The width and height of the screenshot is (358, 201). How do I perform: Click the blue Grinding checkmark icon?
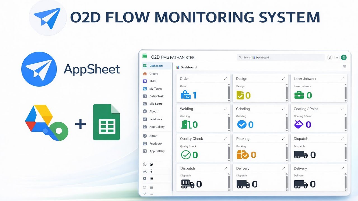[242, 124]
